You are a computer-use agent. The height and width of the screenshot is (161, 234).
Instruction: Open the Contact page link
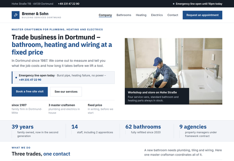tap(173, 15)
